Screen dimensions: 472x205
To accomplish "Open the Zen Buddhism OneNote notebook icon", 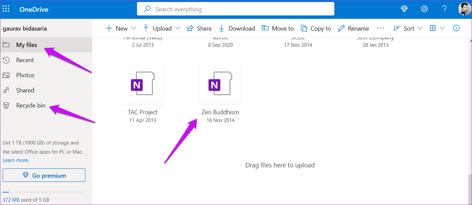I will [220, 83].
